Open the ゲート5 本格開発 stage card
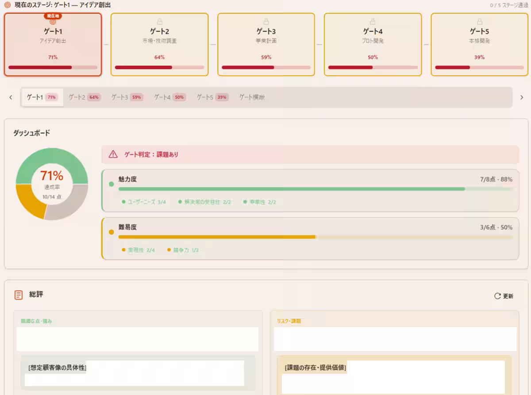Viewport: 531px width, 395px height. (479, 45)
